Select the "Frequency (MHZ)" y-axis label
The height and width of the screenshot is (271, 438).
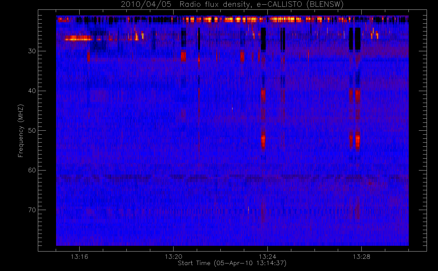click(21, 131)
